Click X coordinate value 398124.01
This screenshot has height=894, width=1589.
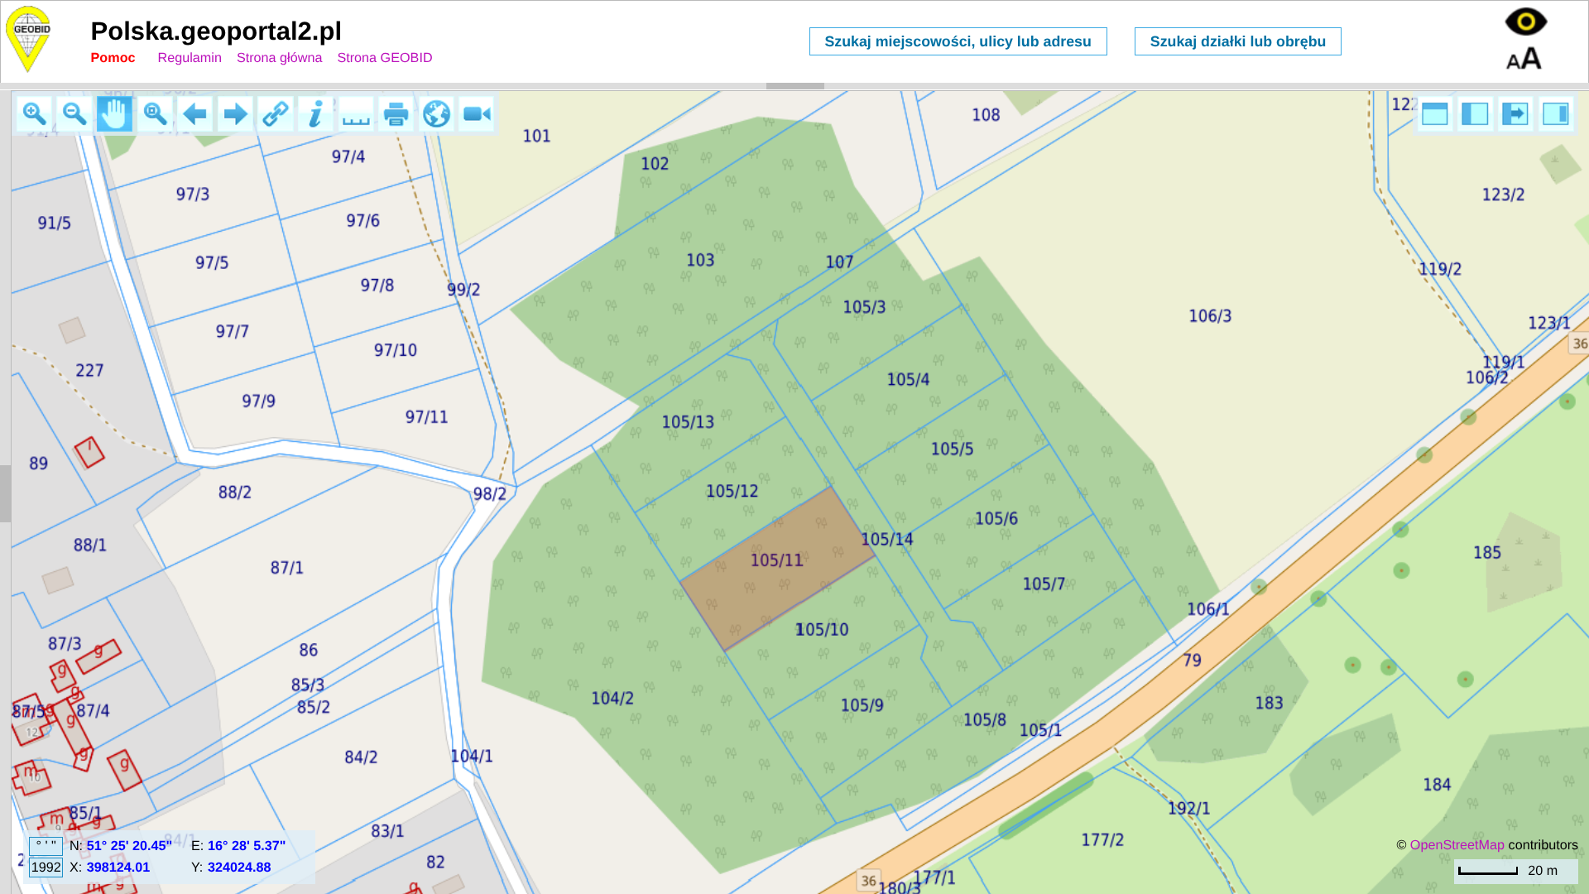tap(118, 868)
